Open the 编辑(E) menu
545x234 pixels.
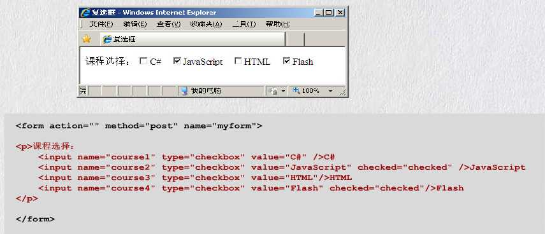135,24
